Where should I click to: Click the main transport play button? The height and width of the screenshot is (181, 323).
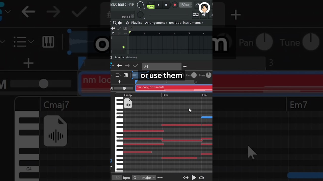tap(158, 5)
